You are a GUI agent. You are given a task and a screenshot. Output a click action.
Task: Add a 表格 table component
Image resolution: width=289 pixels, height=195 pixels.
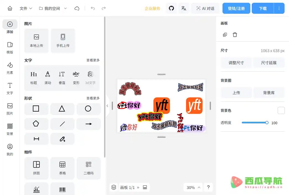coord(62,168)
